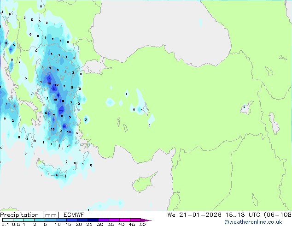
Task: Click the "We" weekday abbreviation
Action: point(171,215)
